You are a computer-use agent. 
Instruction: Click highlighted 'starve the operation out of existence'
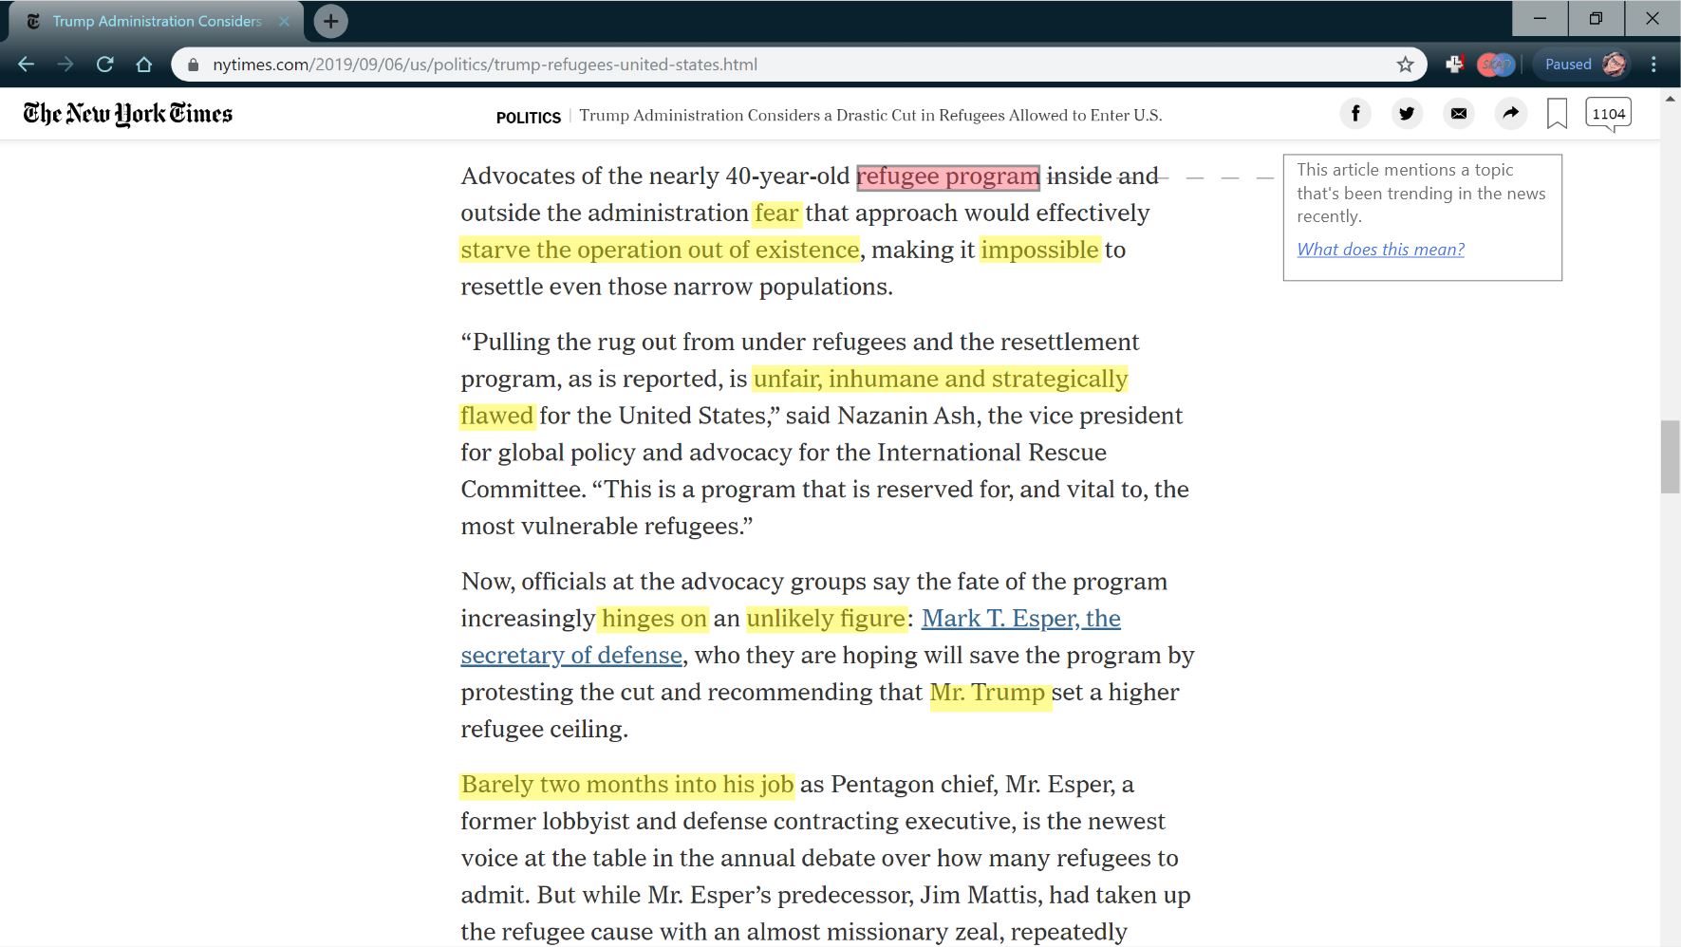pyautogui.click(x=660, y=250)
